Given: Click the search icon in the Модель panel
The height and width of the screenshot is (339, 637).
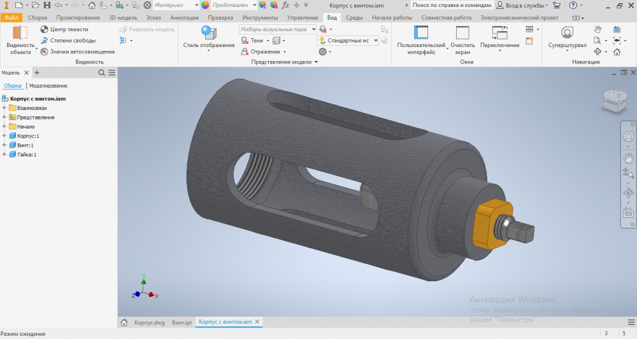Looking at the screenshot, I should pos(101,73).
